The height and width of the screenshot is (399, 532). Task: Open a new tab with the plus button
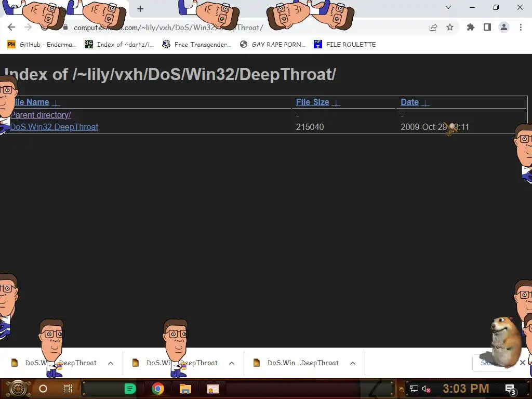(140, 9)
